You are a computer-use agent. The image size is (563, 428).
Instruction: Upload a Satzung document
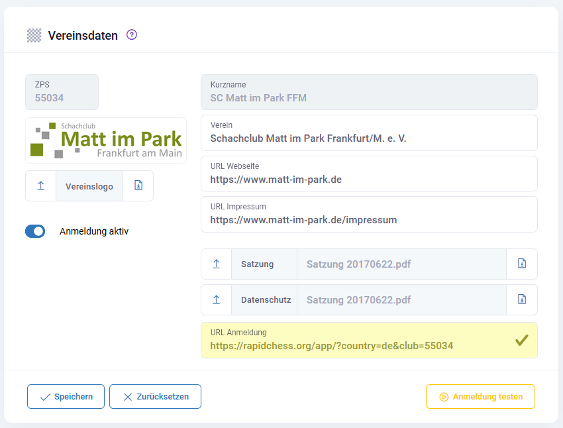point(216,264)
